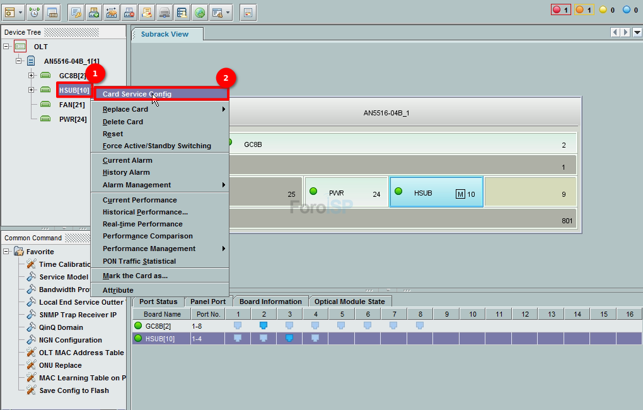Click the Time Calibration favorite icon
643x410 pixels.
point(31,264)
